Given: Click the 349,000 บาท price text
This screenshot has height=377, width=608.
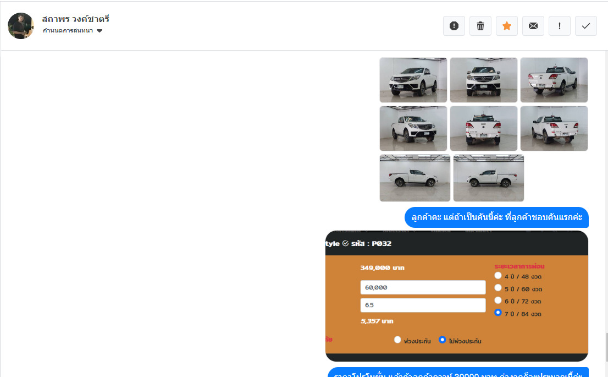Looking at the screenshot, I should pyautogui.click(x=382, y=268).
